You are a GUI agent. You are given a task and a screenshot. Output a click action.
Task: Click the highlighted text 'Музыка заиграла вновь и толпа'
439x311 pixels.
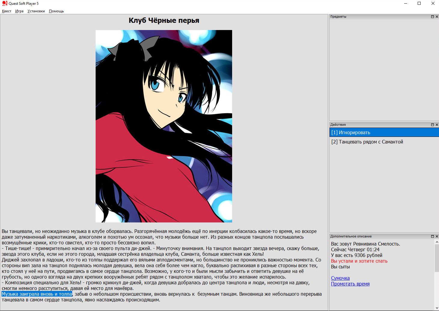[x=37, y=294]
